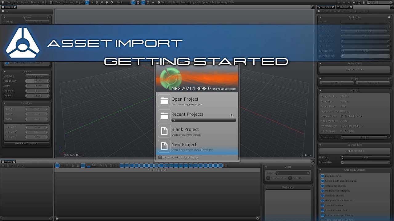Image resolution: width=394 pixels, height=221 pixels.
Task: Click the undo arrow icon left of Pivot
Action: 111,2
